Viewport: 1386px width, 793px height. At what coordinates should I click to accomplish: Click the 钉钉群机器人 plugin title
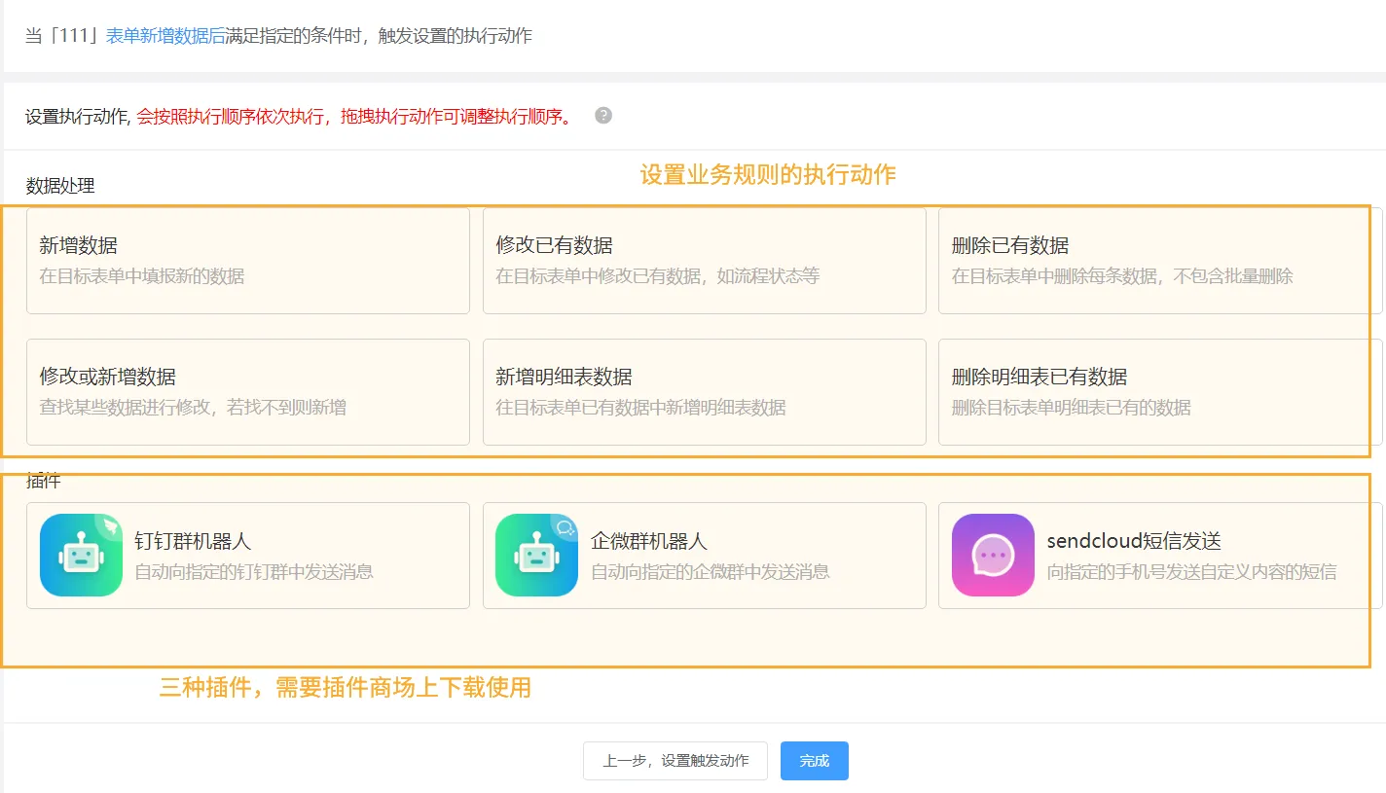(193, 541)
